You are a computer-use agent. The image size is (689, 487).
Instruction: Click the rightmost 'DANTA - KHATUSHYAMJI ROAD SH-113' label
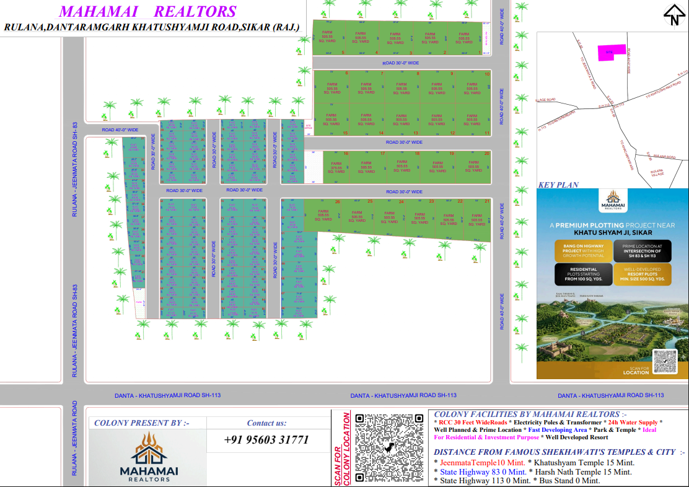(611, 395)
